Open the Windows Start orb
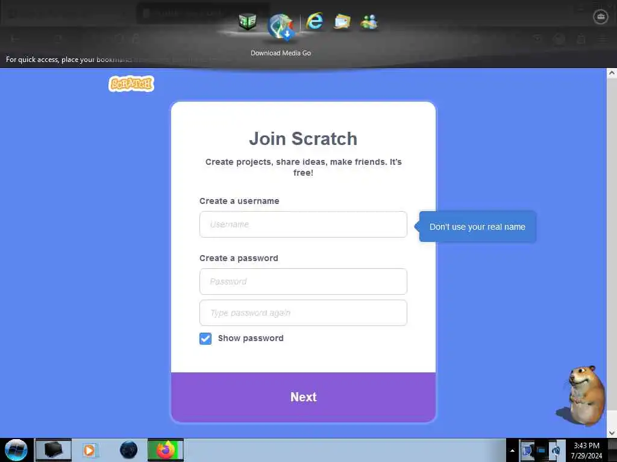Image resolution: width=617 pixels, height=462 pixels. tap(16, 450)
